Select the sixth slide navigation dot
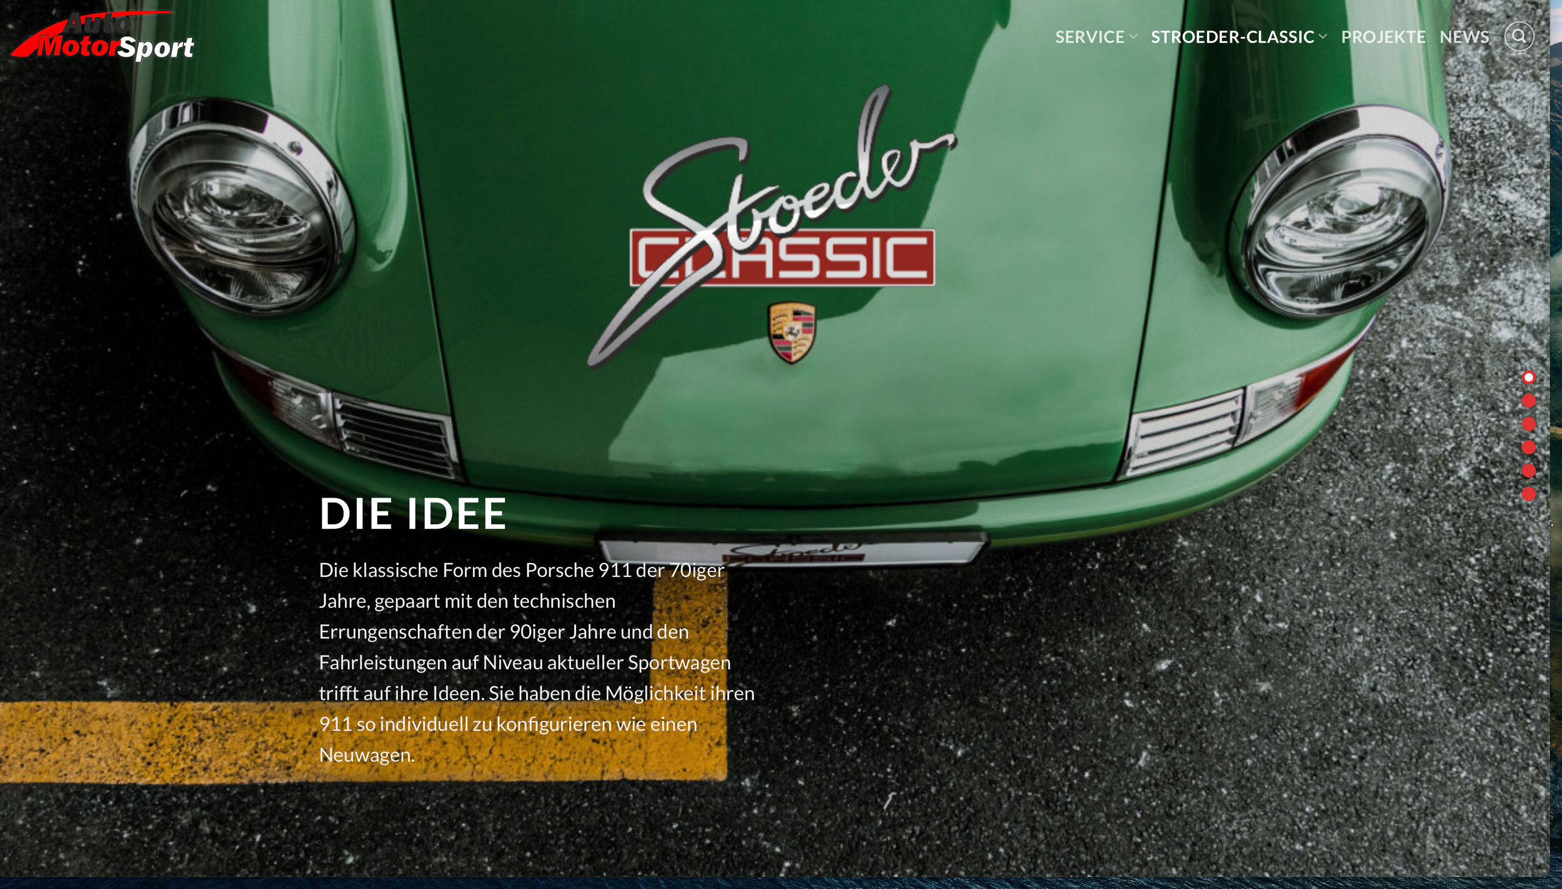Screen dimensions: 1562x889 (x=1528, y=494)
